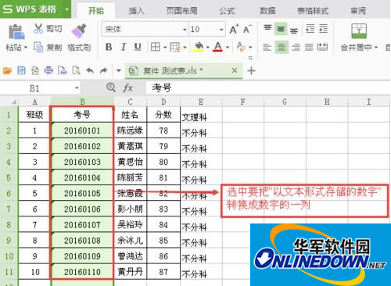Click the Open folder icon
Viewport: 391px width, 286px height.
coord(7,70)
